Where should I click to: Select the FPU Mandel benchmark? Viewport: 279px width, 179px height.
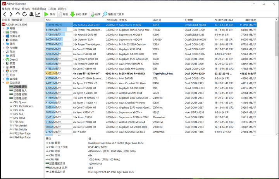pos(18,126)
